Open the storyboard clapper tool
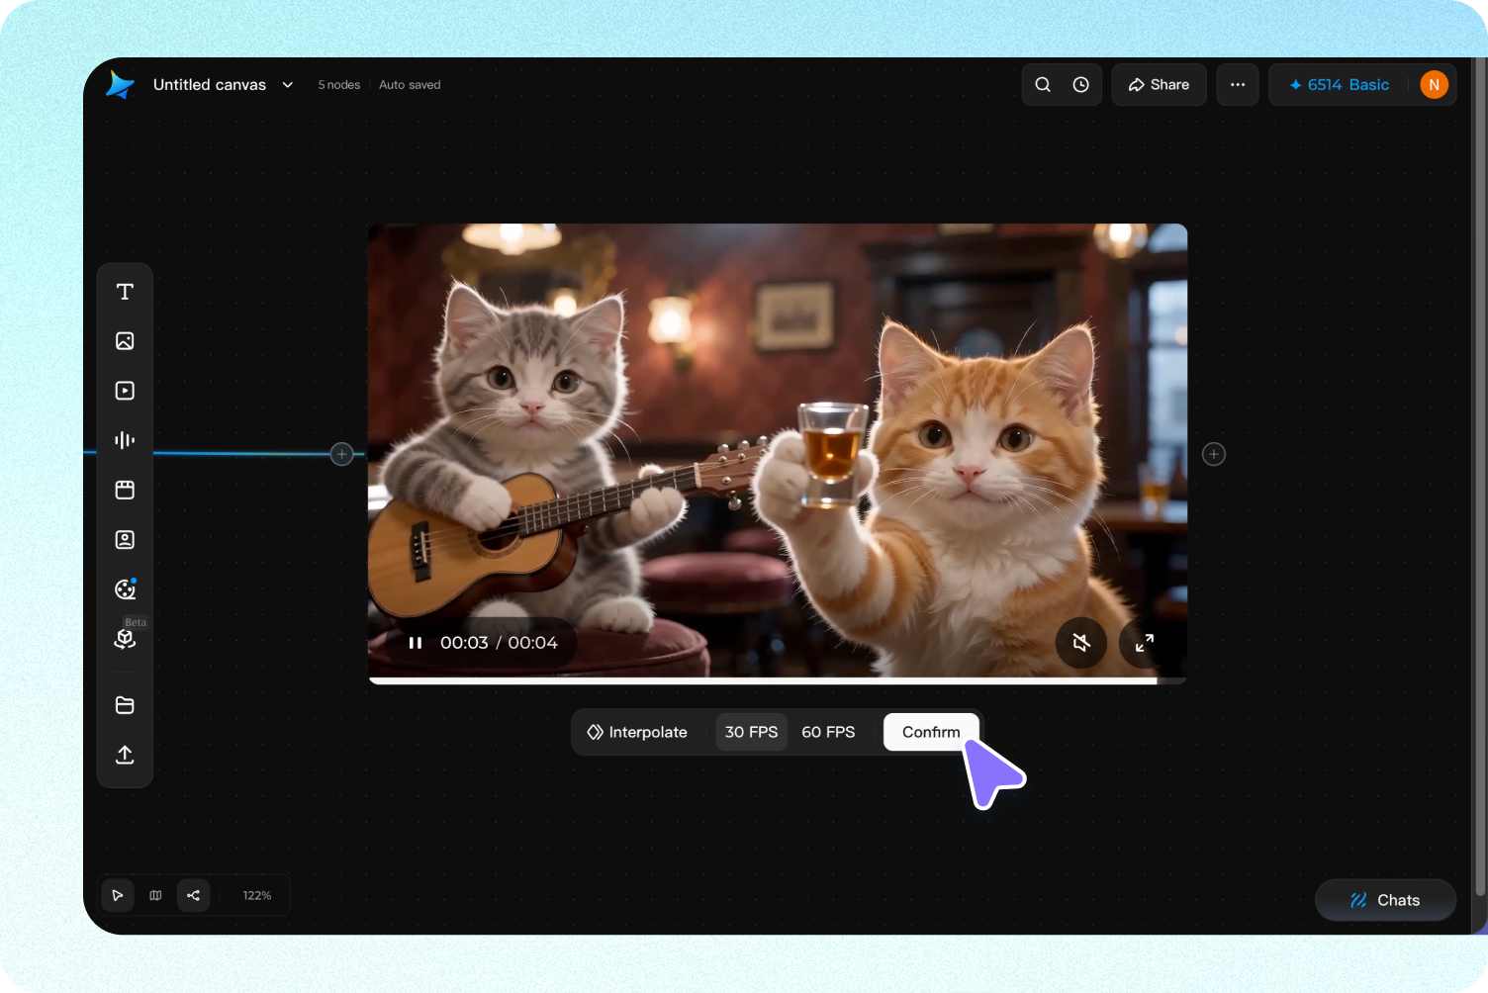The height and width of the screenshot is (993, 1488). pos(125,490)
